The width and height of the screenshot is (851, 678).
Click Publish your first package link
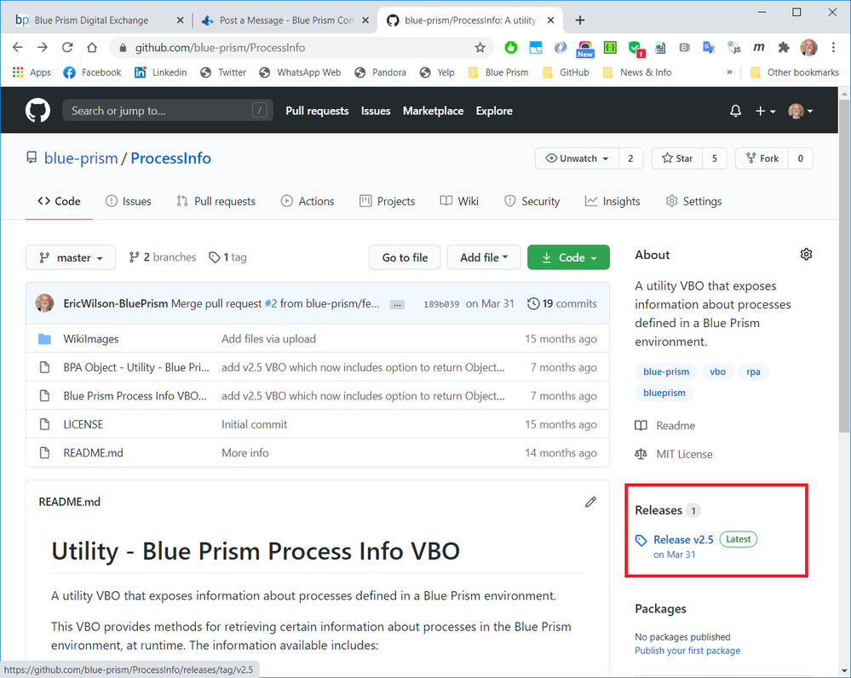[x=687, y=650]
